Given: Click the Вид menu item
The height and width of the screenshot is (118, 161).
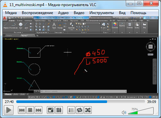Looking at the screenshot, I should click(122, 13).
